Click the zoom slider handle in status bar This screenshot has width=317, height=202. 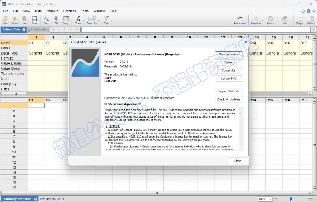[x=291, y=199]
